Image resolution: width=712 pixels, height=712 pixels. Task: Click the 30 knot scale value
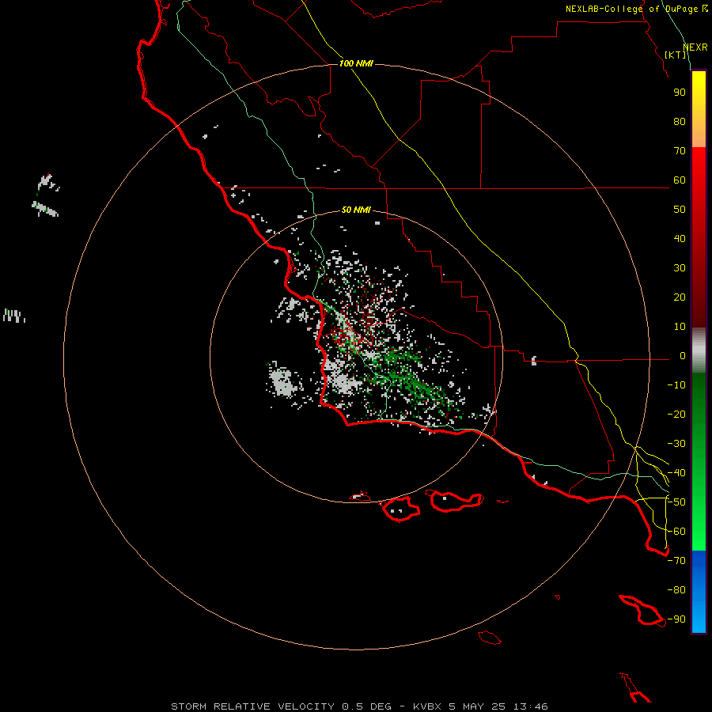(x=680, y=268)
